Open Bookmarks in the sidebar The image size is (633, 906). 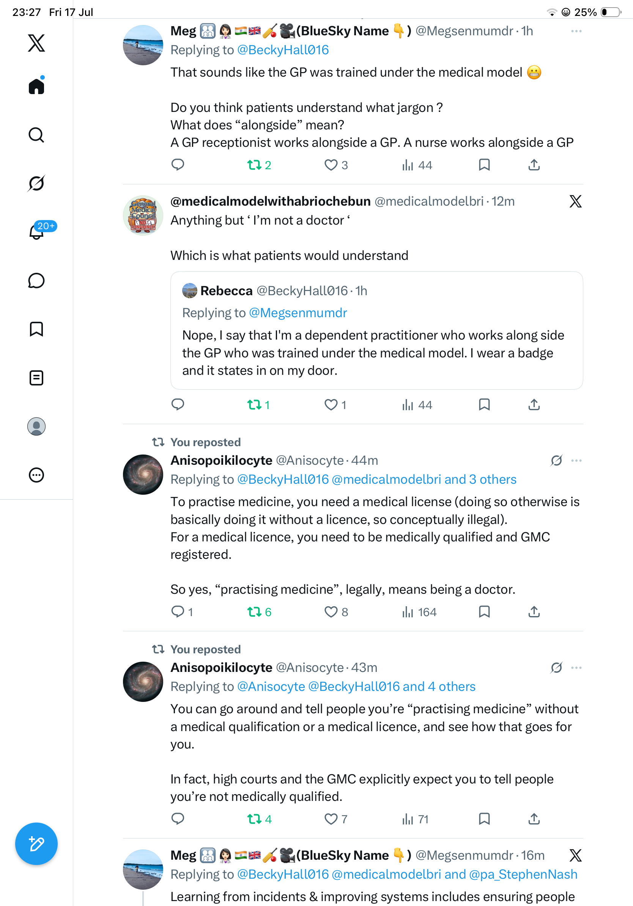click(x=36, y=329)
